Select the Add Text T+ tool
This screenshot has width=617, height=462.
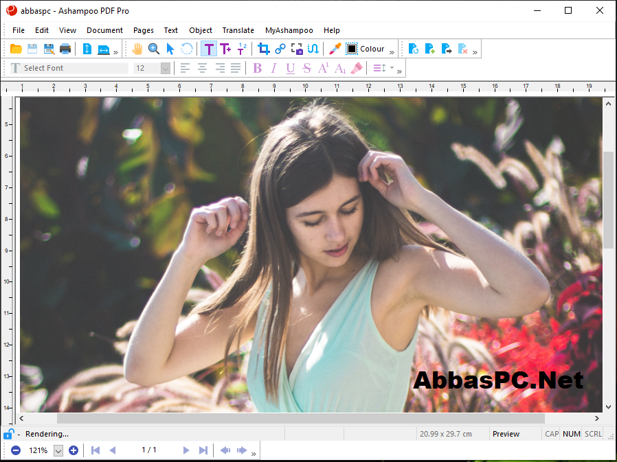click(225, 49)
